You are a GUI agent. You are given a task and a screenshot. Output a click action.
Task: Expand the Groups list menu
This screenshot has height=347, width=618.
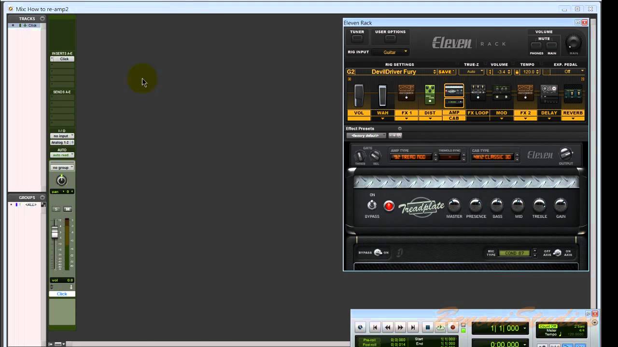coord(42,198)
